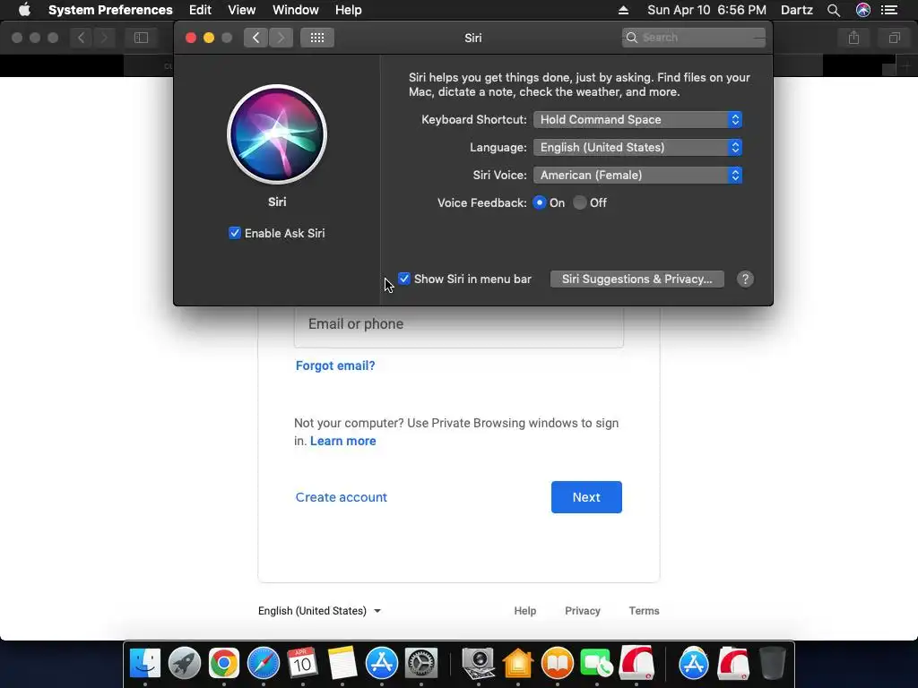Click Siri Suggestions & Privacy button

click(x=637, y=279)
